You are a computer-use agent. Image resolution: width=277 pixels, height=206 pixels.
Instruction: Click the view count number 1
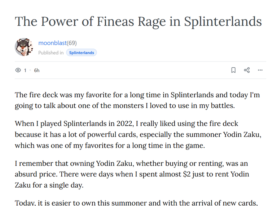(x=25, y=70)
